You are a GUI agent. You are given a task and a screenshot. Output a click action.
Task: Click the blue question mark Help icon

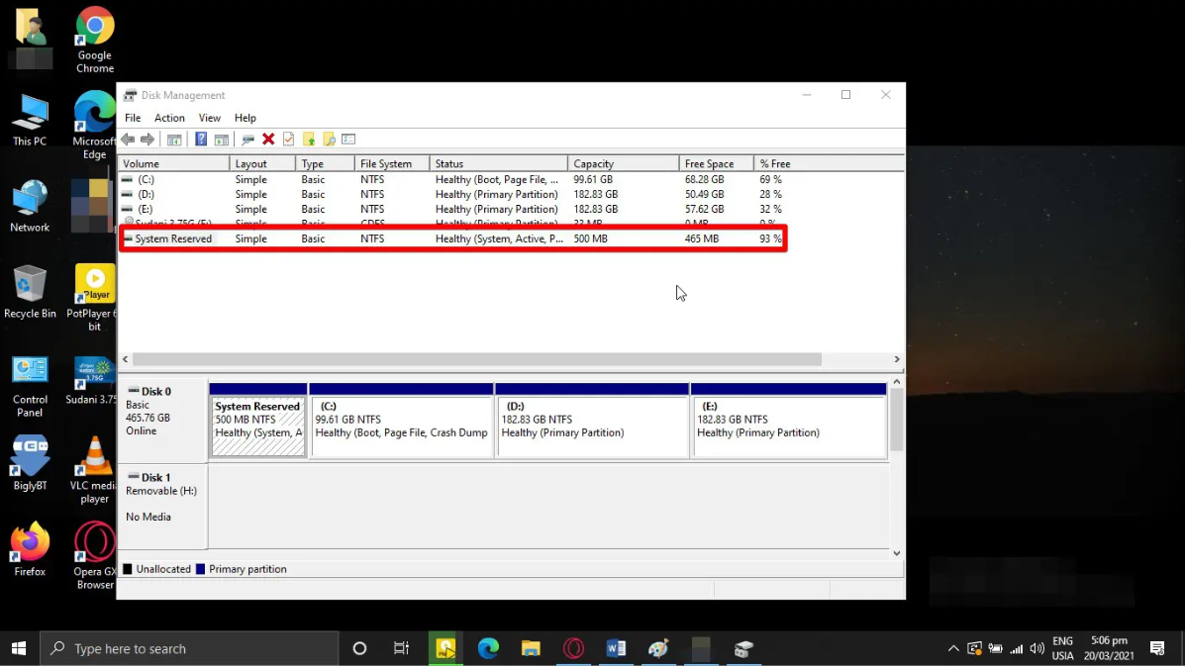[x=201, y=140]
